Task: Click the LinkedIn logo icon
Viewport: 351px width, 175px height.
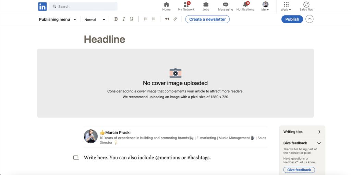Action: click(43, 7)
